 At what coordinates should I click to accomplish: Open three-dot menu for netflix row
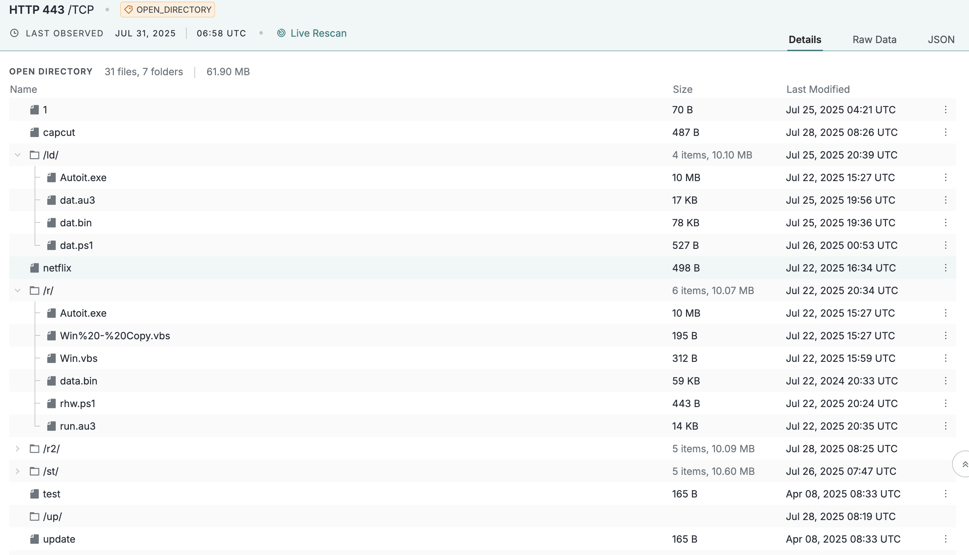[x=945, y=268]
